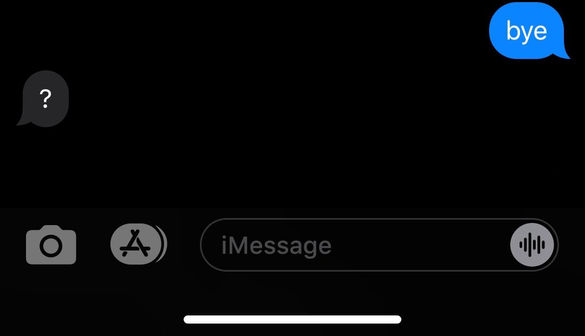Click the waveform voice message button
585x336 pixels.
tap(532, 245)
